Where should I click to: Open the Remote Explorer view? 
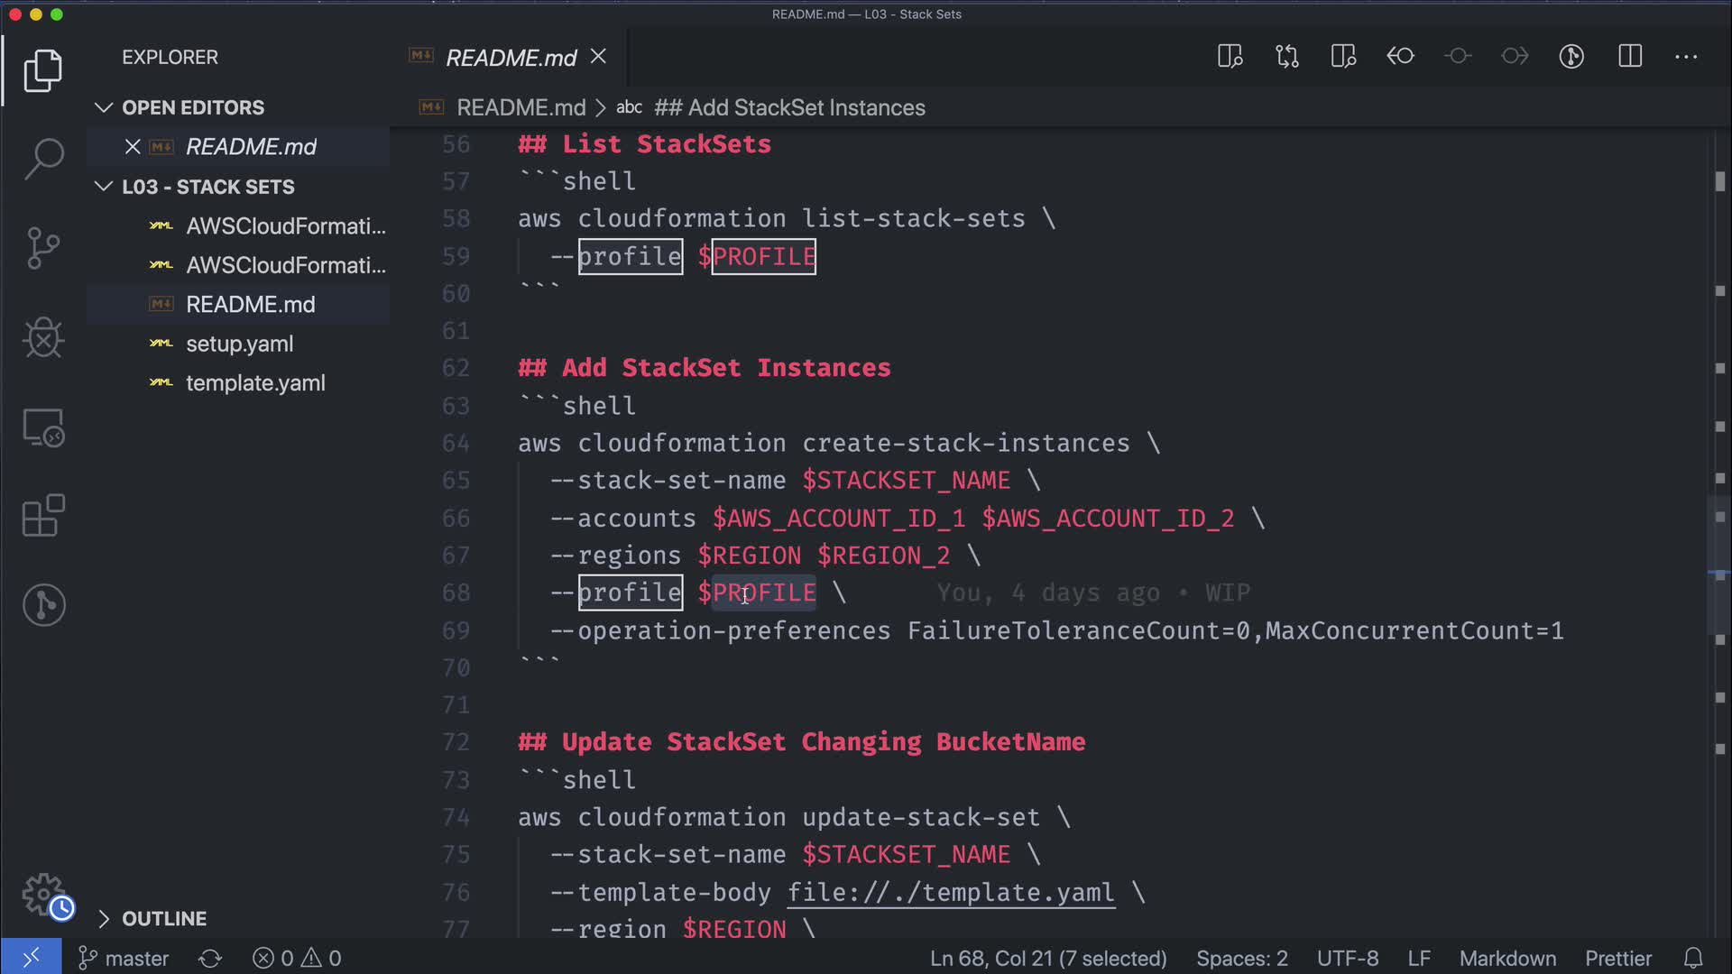click(43, 427)
